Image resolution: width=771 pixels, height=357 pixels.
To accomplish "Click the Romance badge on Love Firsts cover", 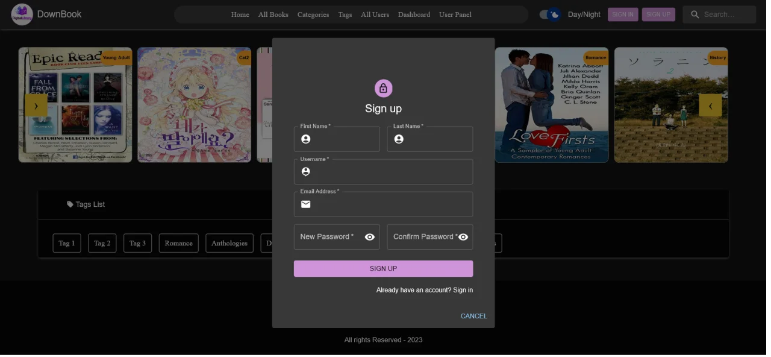I will pos(596,58).
